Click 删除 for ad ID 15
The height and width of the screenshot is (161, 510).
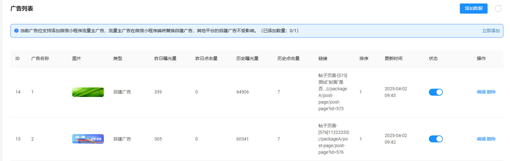tap(491, 139)
